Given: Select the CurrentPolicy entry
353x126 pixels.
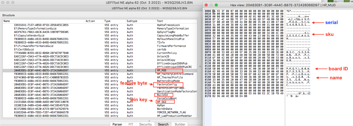Looking at the screenshot, I should click(x=100, y=53).
